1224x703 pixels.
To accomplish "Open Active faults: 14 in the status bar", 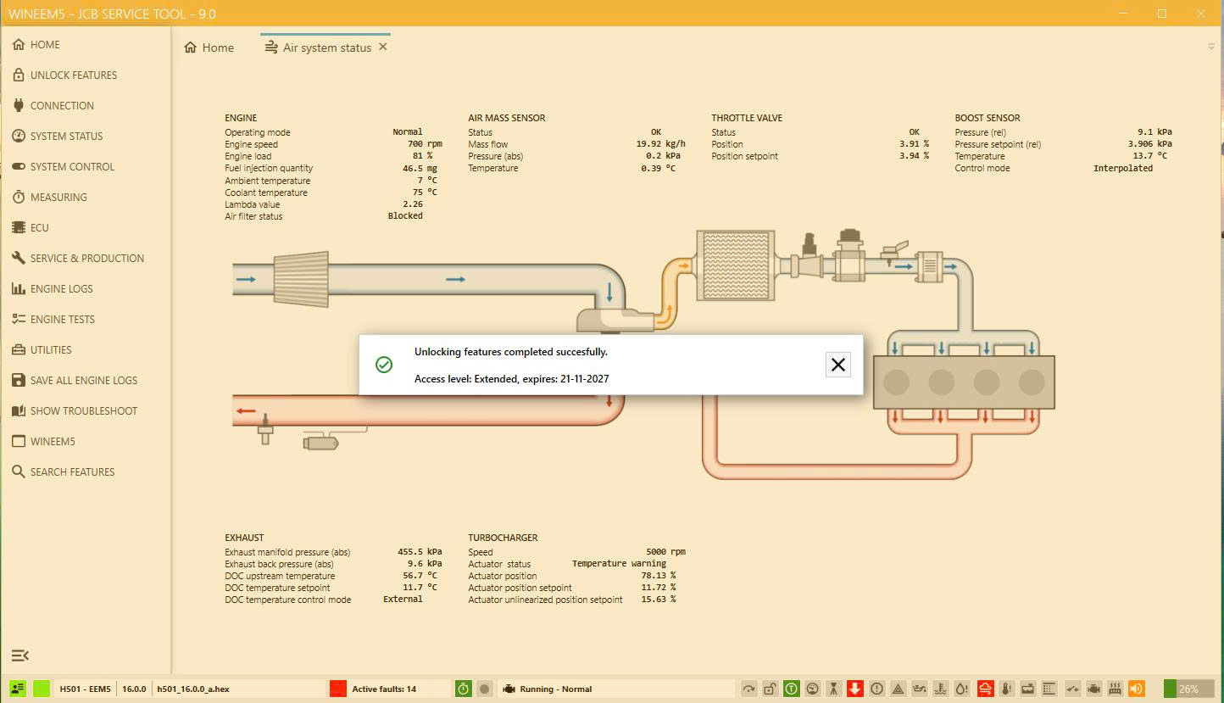I will tap(386, 689).
